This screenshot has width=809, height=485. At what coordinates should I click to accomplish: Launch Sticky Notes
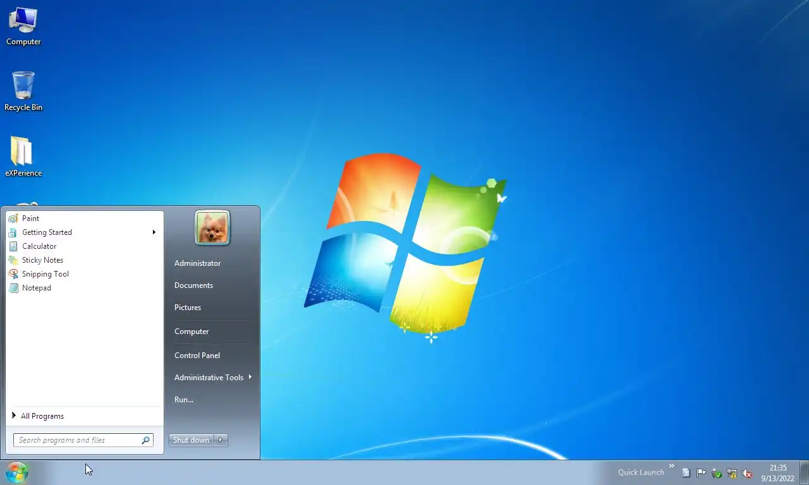point(85,260)
